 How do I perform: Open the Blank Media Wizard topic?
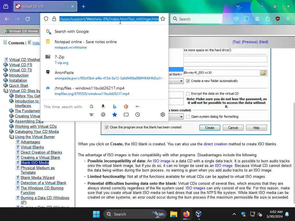point(37,178)
